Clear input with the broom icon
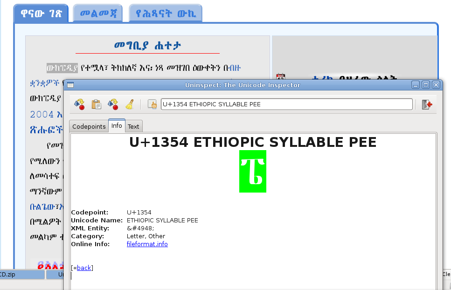Image resolution: width=451 pixels, height=290 pixels. pos(130,104)
